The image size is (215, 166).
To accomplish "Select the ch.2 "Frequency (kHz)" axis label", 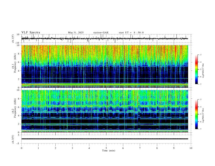I will (x=15, y=108).
